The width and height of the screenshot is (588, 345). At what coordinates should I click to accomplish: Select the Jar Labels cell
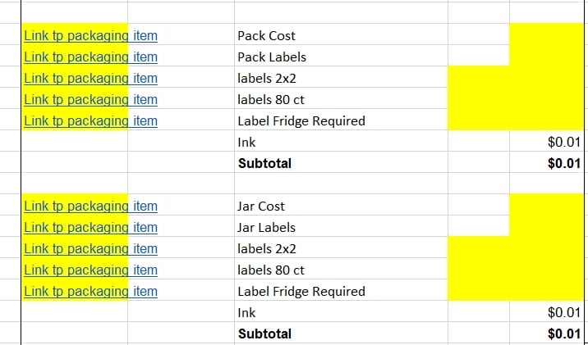341,226
